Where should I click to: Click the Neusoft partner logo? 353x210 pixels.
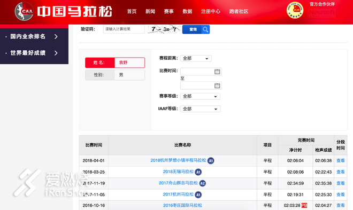tap(322, 13)
